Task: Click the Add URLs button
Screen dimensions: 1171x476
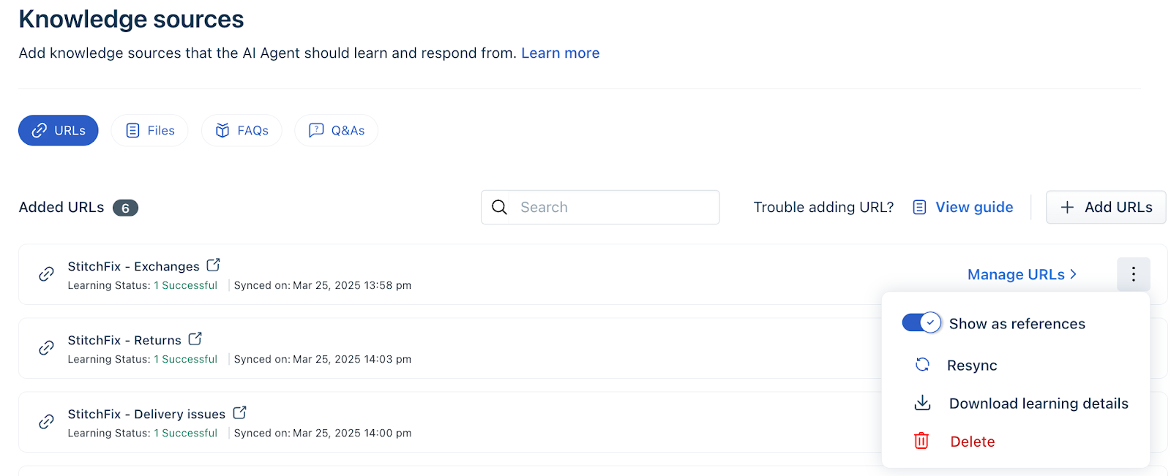Action: [1106, 207]
